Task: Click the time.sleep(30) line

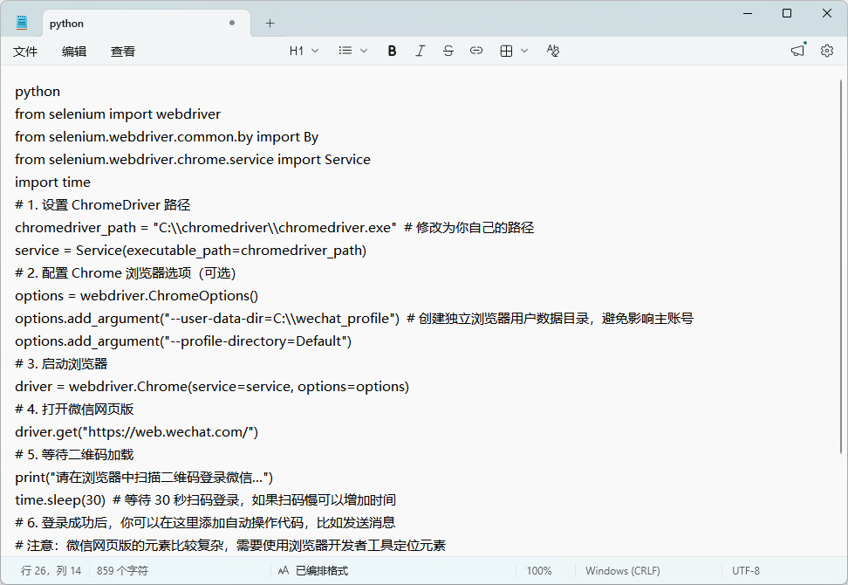Action: [x=206, y=500]
